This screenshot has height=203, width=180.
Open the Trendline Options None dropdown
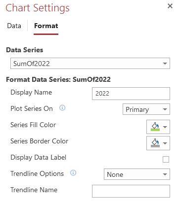click(x=137, y=174)
